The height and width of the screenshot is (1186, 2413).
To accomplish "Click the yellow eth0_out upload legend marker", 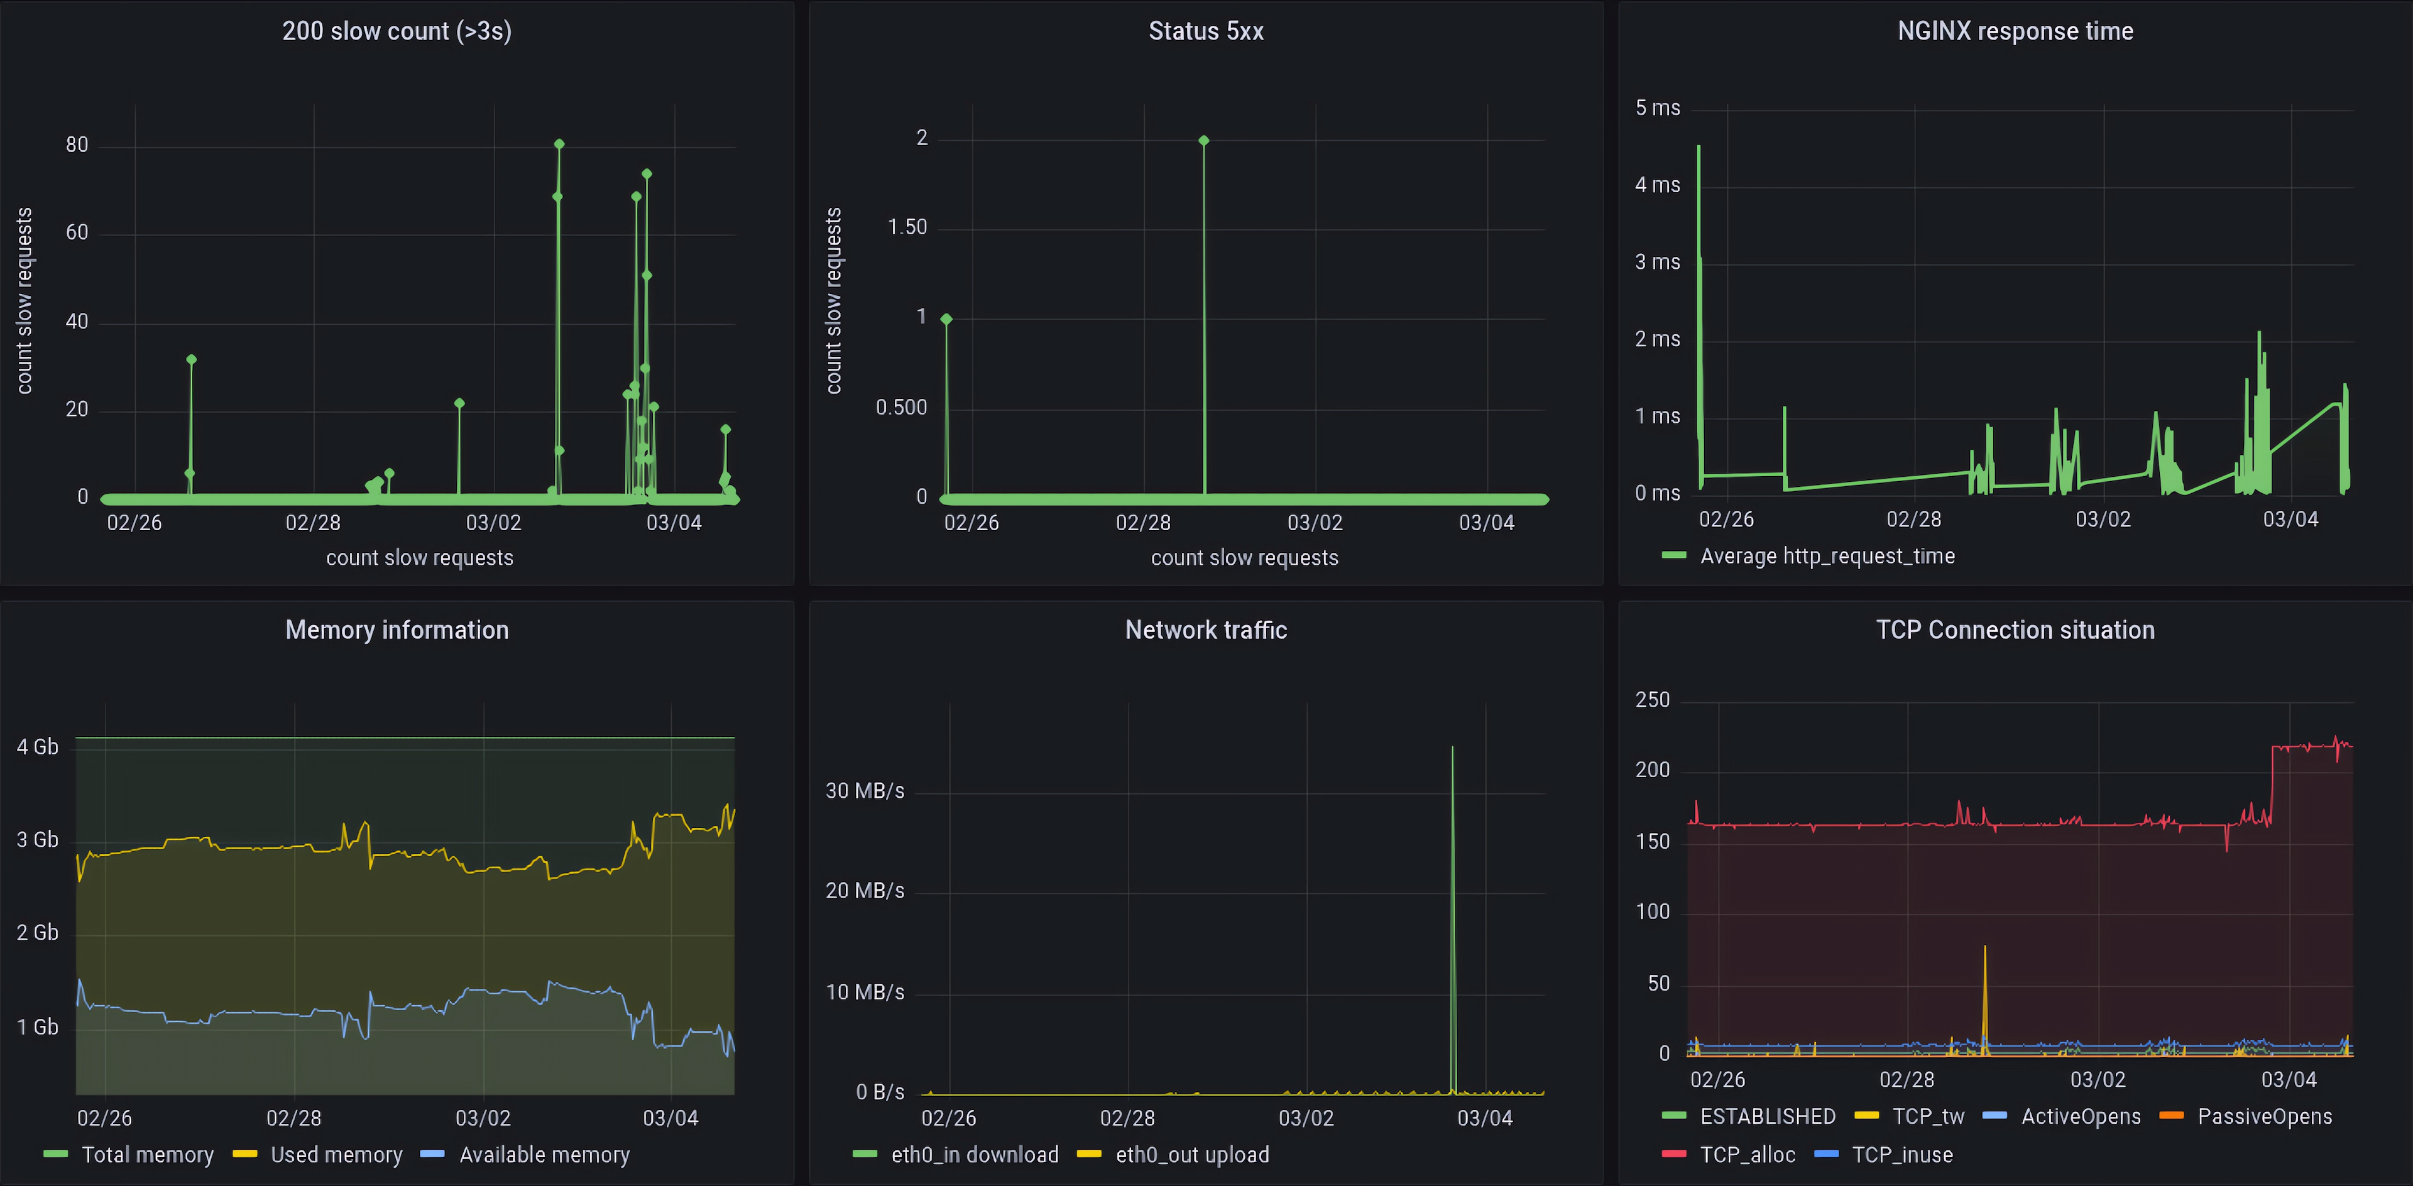I will click(1092, 1154).
